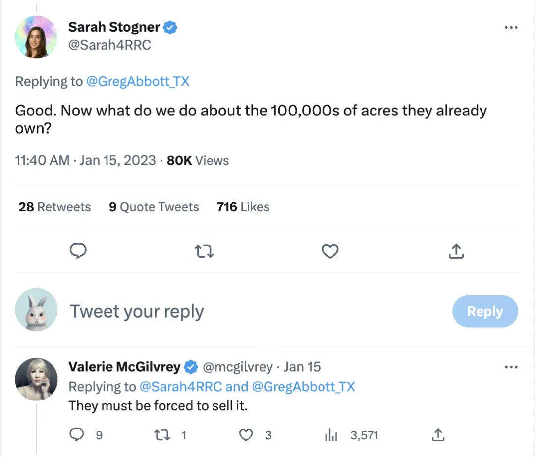The width and height of the screenshot is (535, 457).
Task: Share Sarah Stogner's tweet via share icon
Action: pos(456,252)
